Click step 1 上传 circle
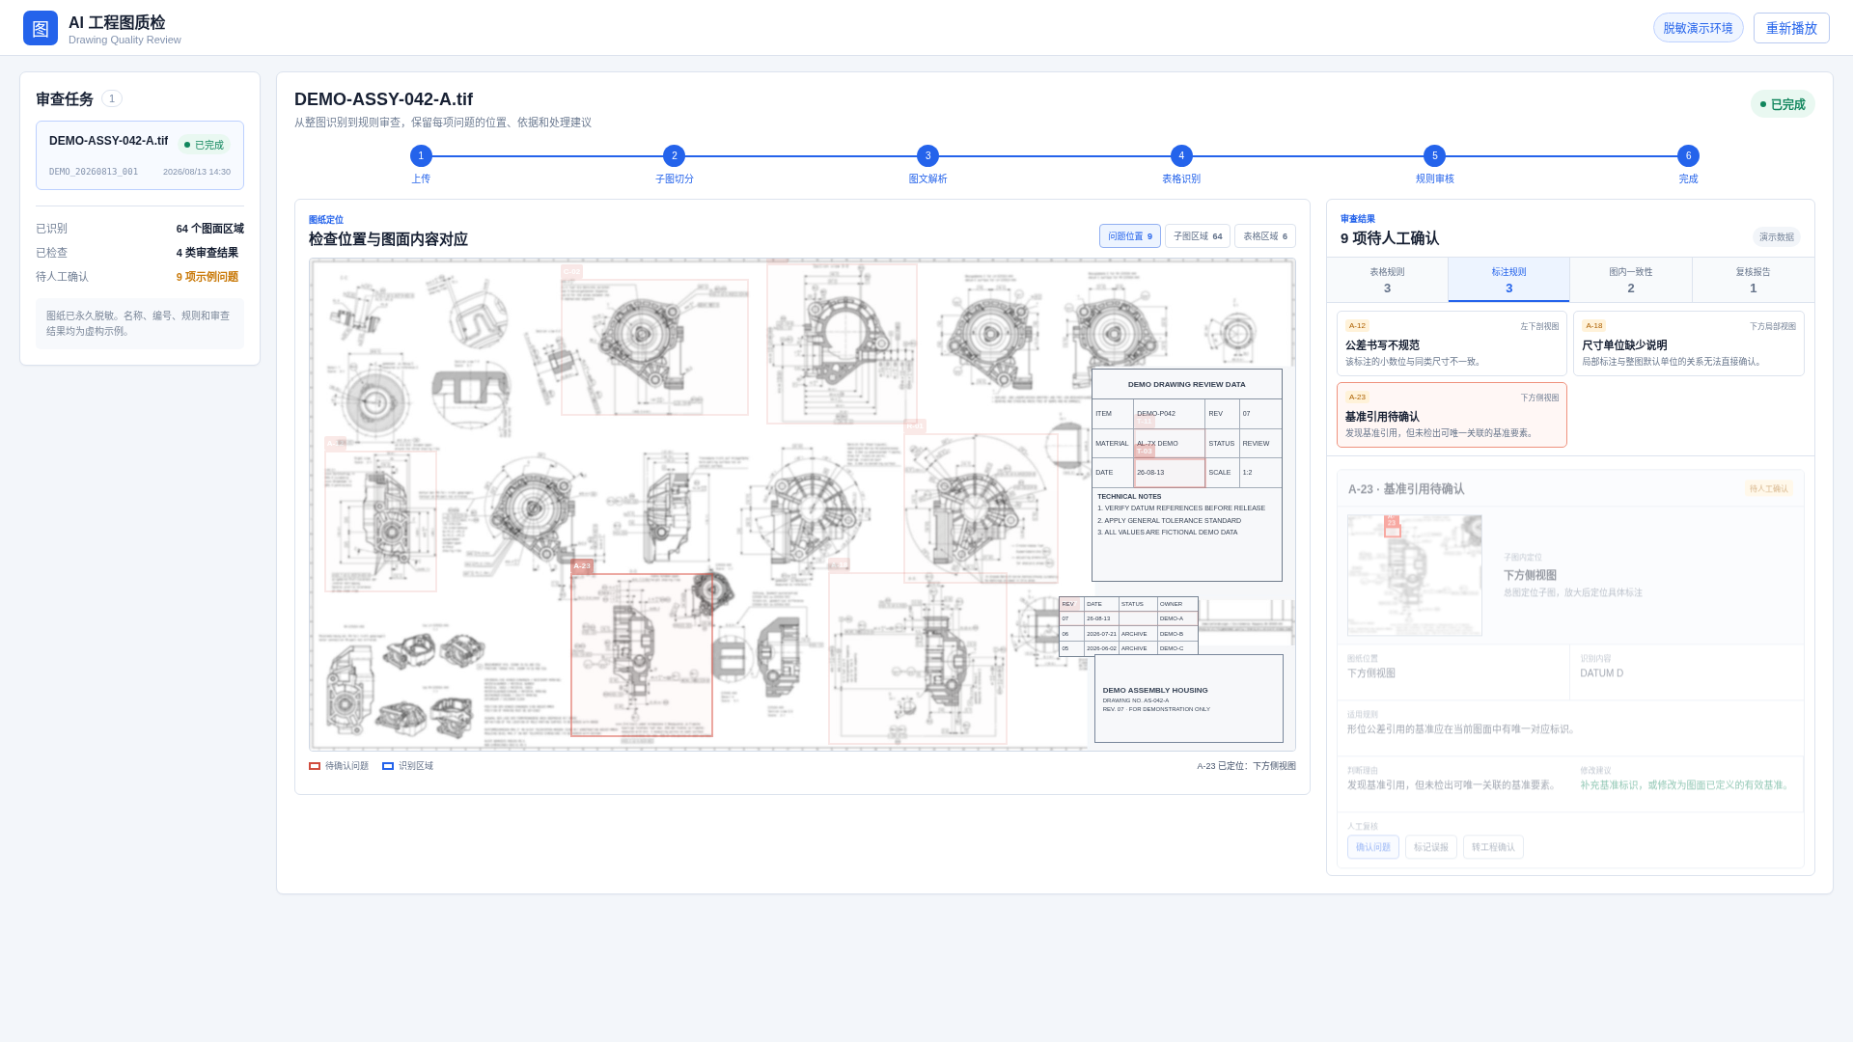This screenshot has width=1853, height=1042. click(421, 156)
